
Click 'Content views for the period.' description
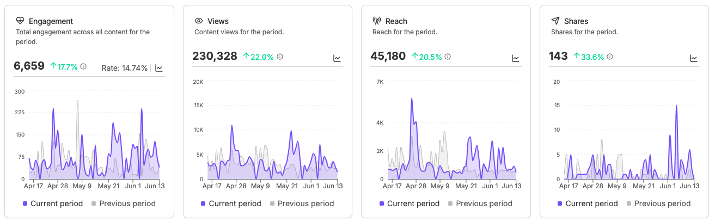pos(239,32)
